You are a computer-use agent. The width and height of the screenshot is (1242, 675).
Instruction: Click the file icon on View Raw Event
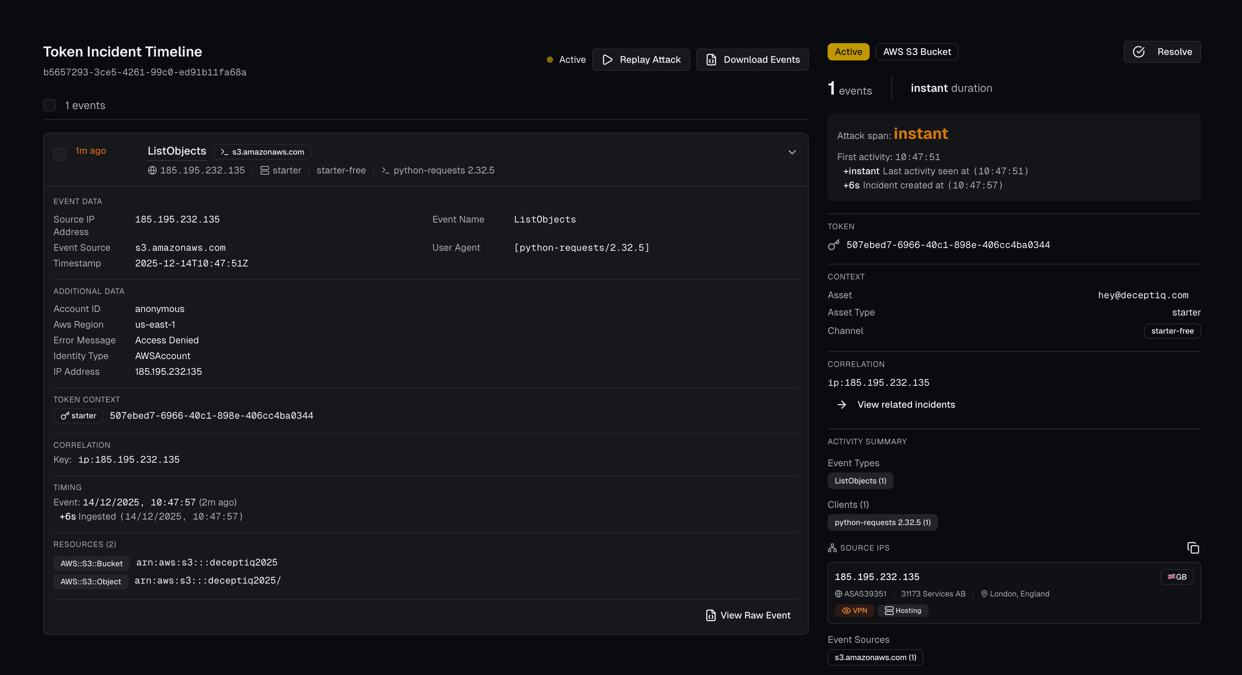tap(711, 615)
